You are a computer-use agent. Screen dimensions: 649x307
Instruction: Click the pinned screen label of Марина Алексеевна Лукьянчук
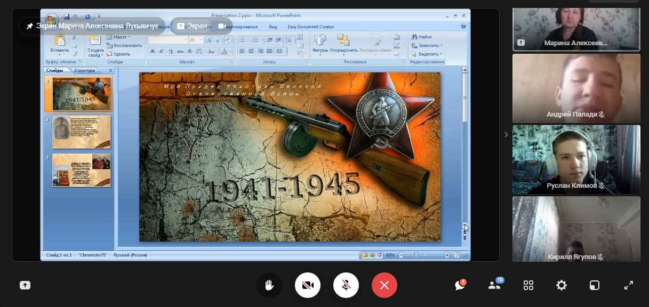point(92,26)
